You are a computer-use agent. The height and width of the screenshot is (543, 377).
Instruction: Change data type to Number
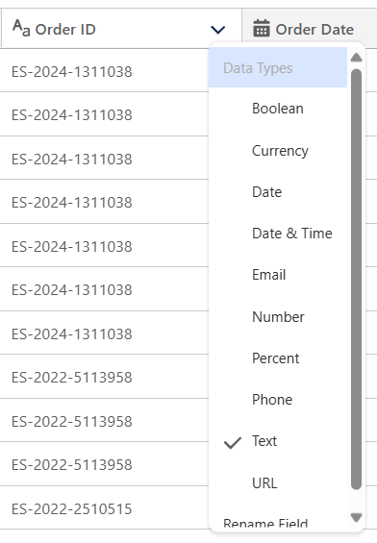278,317
